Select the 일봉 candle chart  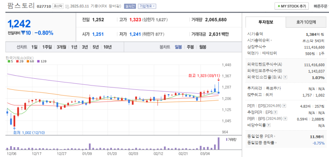(x=179, y=47)
